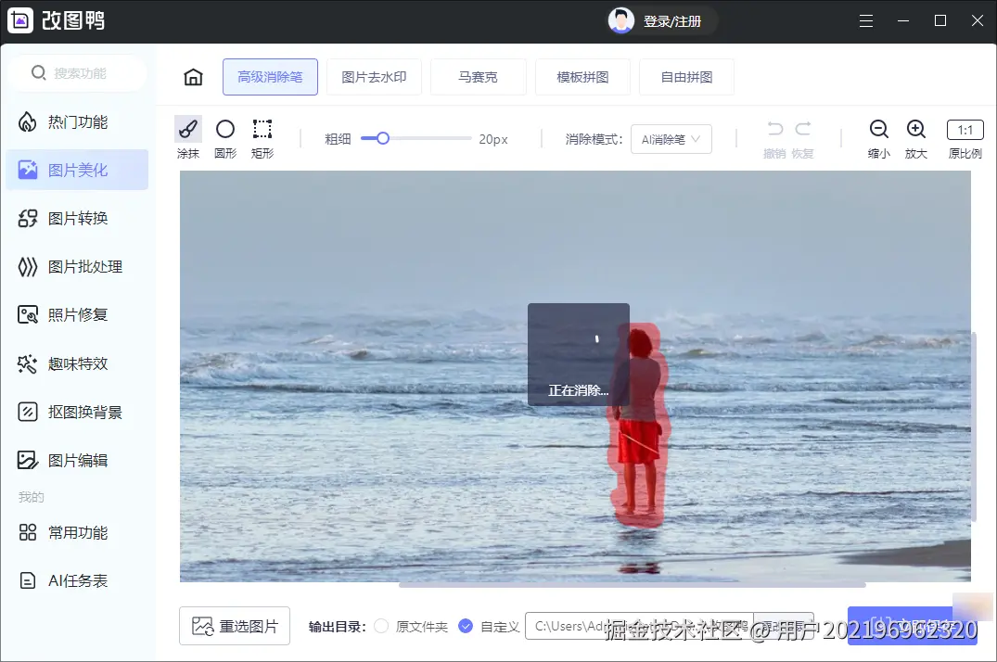The width and height of the screenshot is (997, 662).
Task: Click the 重选图片 button
Action: [235, 626]
